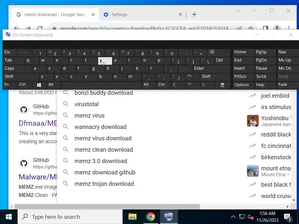Open Malware/M GitHub result link
The image size is (299, 224).
coord(38,177)
